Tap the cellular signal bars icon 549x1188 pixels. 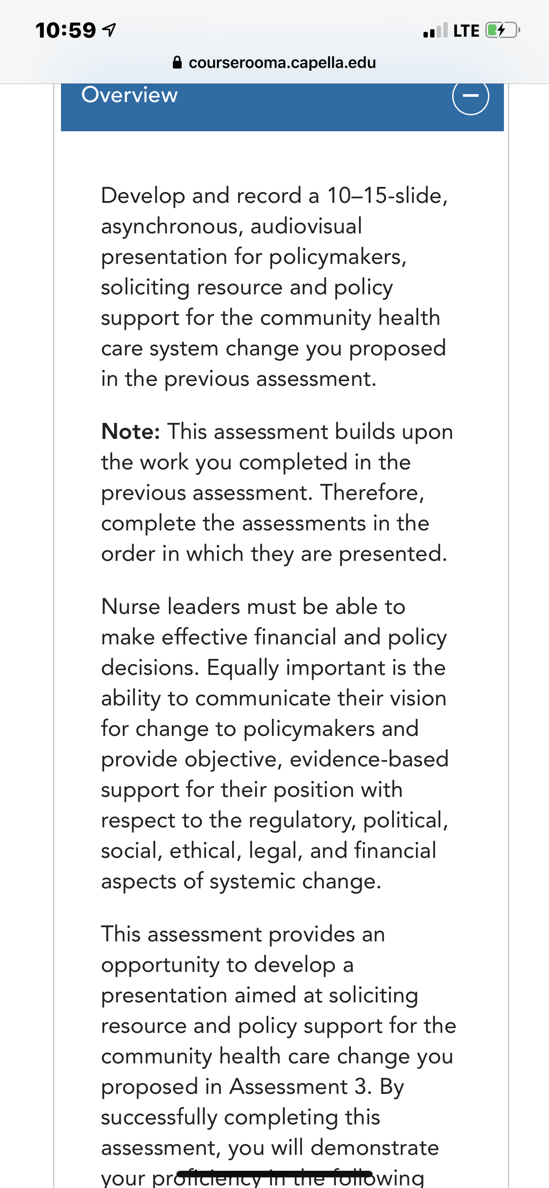[435, 30]
